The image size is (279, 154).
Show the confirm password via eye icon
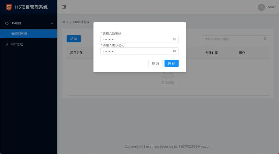[x=174, y=51]
